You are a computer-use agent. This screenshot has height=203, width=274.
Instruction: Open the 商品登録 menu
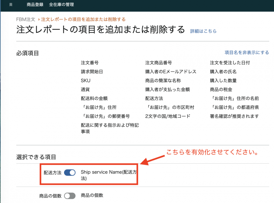pyautogui.click(x=35, y=5)
